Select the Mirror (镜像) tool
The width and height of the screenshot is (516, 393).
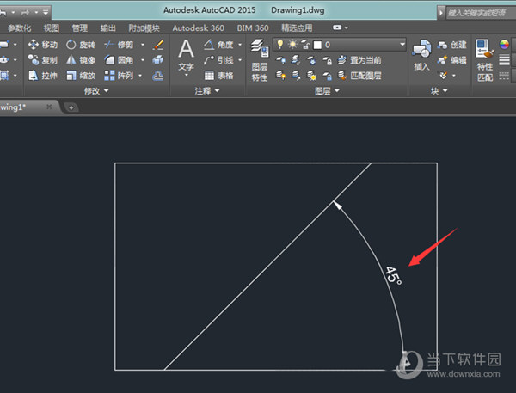click(x=81, y=60)
